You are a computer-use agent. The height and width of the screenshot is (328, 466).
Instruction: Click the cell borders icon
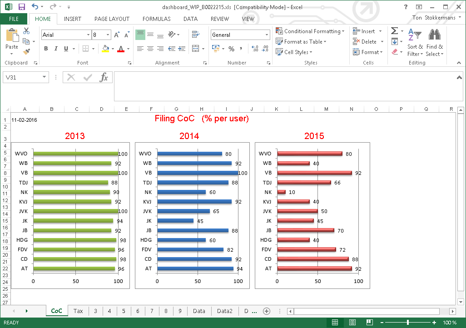[x=85, y=49]
